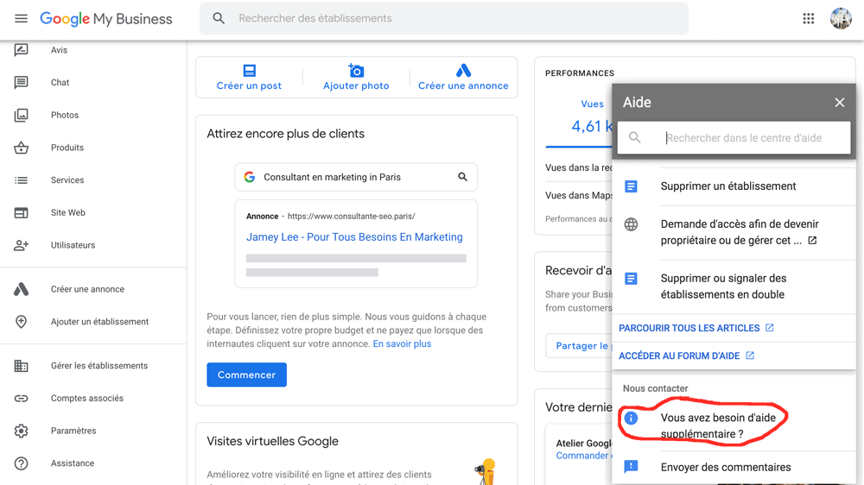864x485 pixels.
Task: Click the Google My Business logo
Action: pyautogui.click(x=105, y=19)
